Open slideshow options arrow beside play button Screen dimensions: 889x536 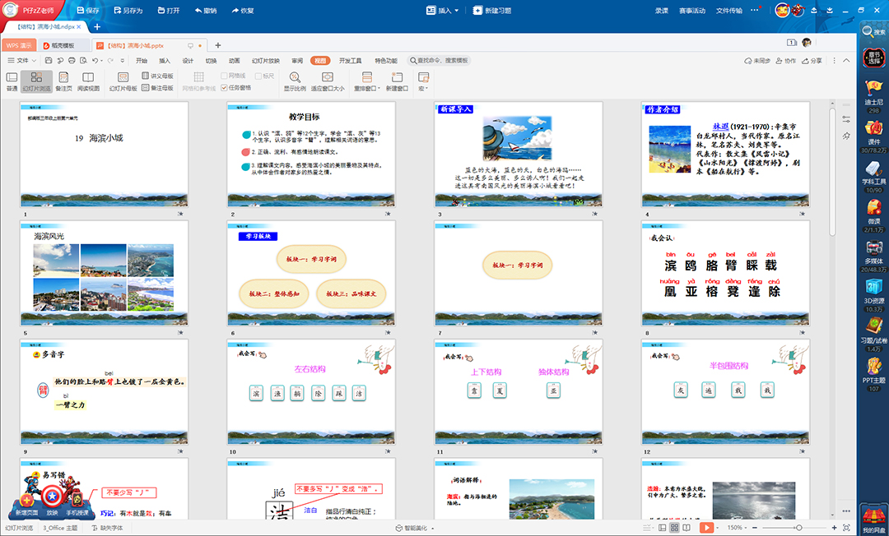(x=718, y=528)
